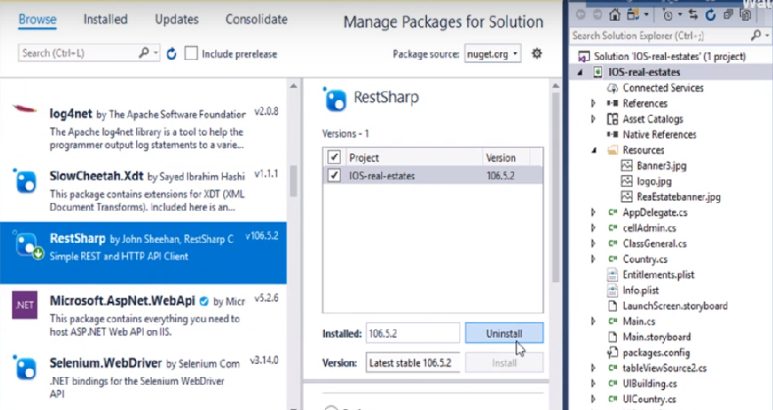Click the Microsoft.AspNet.WebApi .NET icon
The width and height of the screenshot is (773, 410).
click(24, 306)
